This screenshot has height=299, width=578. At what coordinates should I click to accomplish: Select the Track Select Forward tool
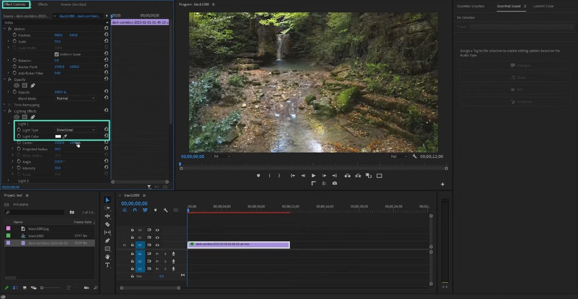click(x=107, y=208)
